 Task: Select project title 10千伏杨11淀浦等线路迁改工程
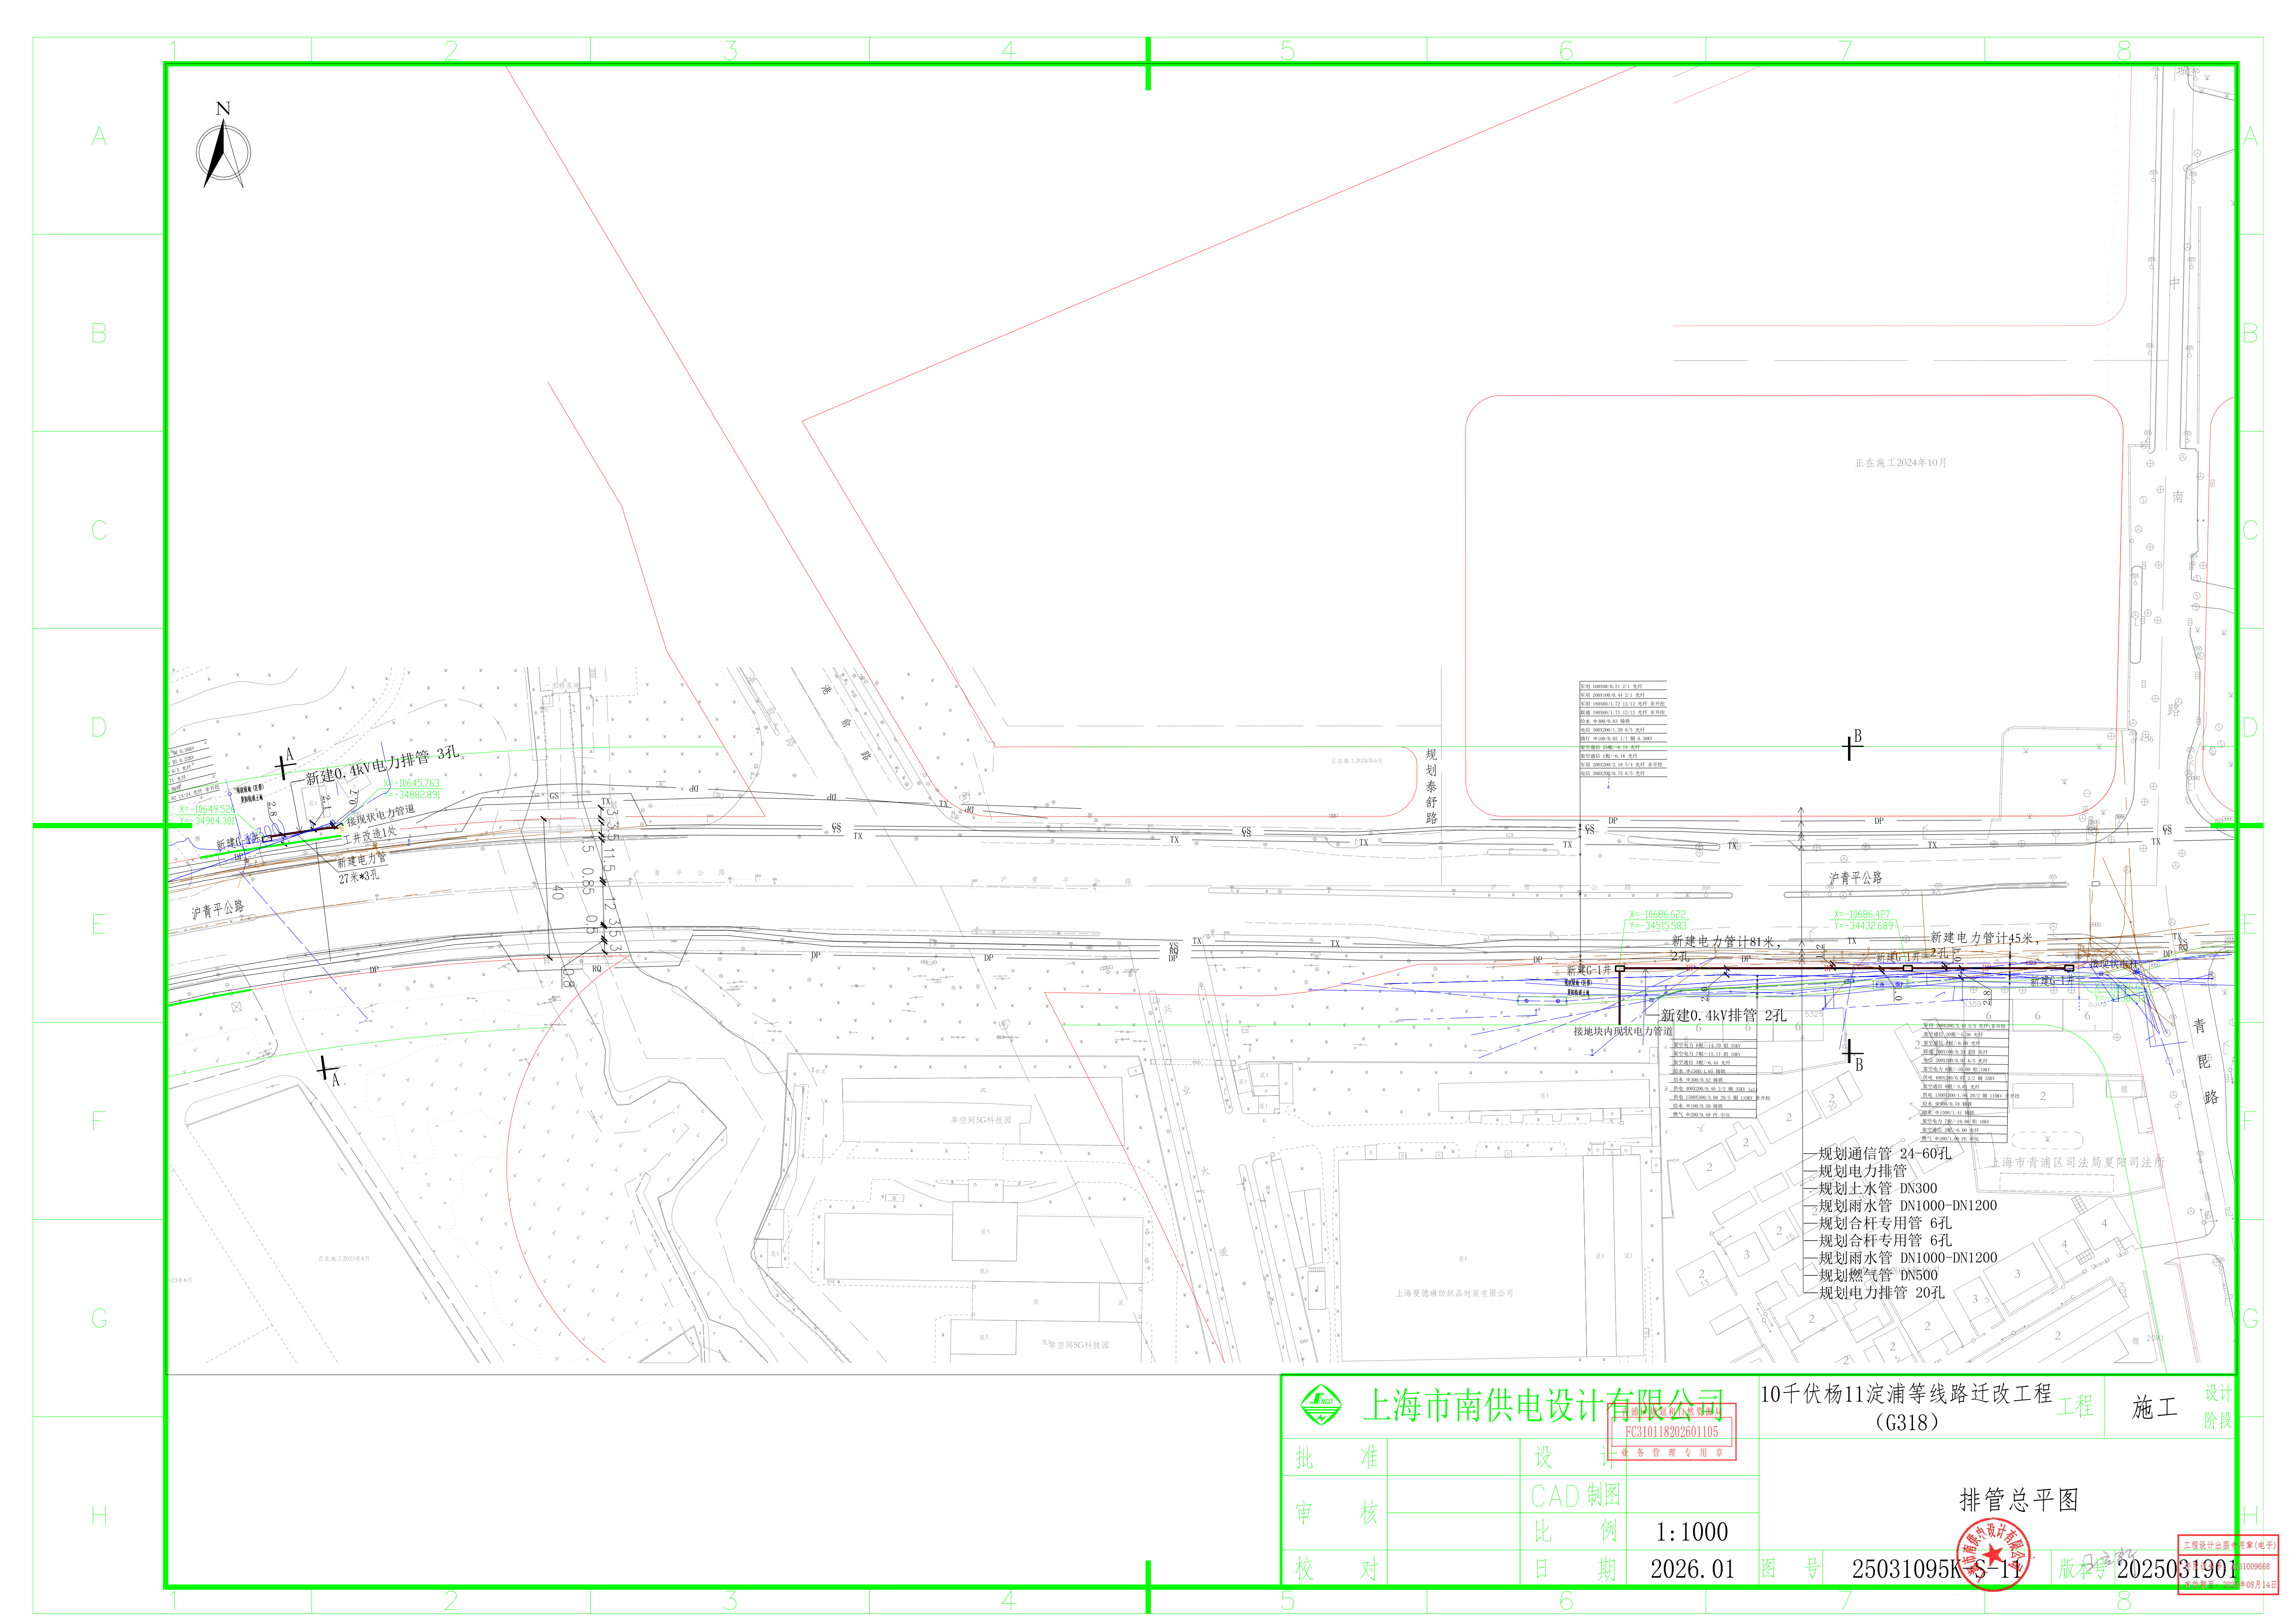click(1905, 1394)
